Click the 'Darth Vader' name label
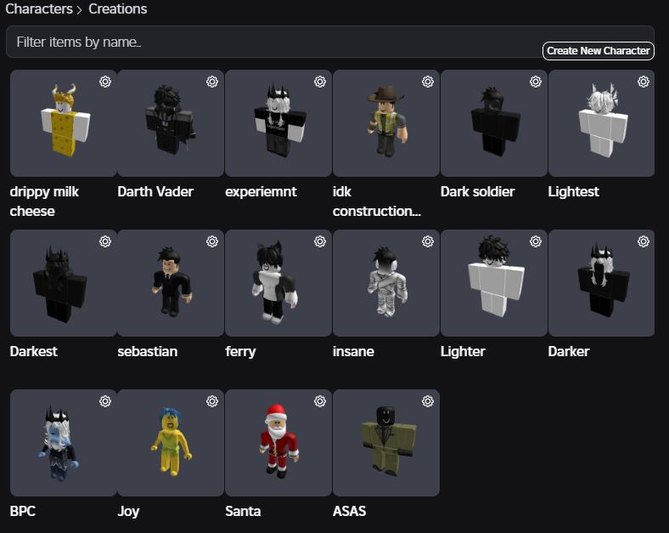Image resolution: width=669 pixels, height=533 pixels. 155,192
